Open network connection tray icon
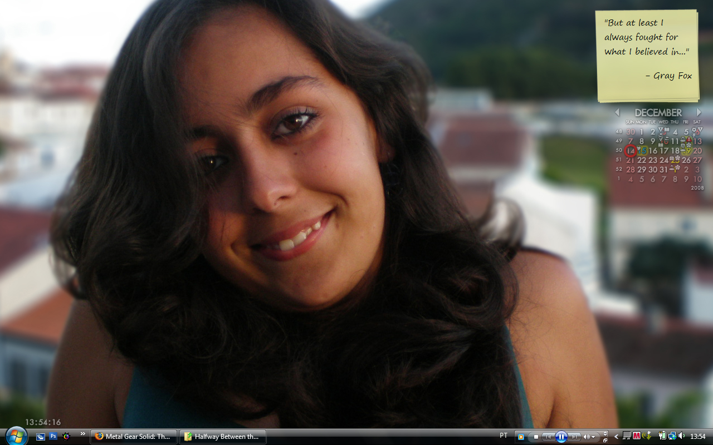 click(672, 436)
